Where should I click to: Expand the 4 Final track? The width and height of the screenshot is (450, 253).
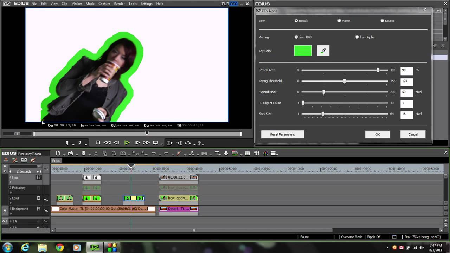point(11,182)
